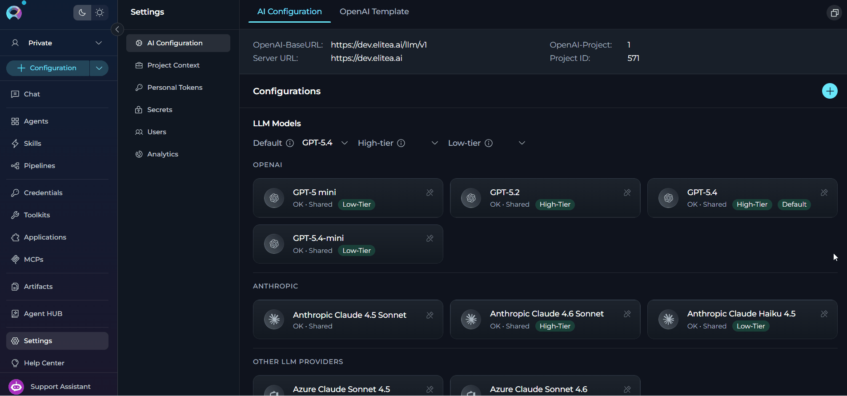Click pin icon on Claude Haiku 4.5 card
Viewport: 847px width, 396px height.
click(x=824, y=314)
